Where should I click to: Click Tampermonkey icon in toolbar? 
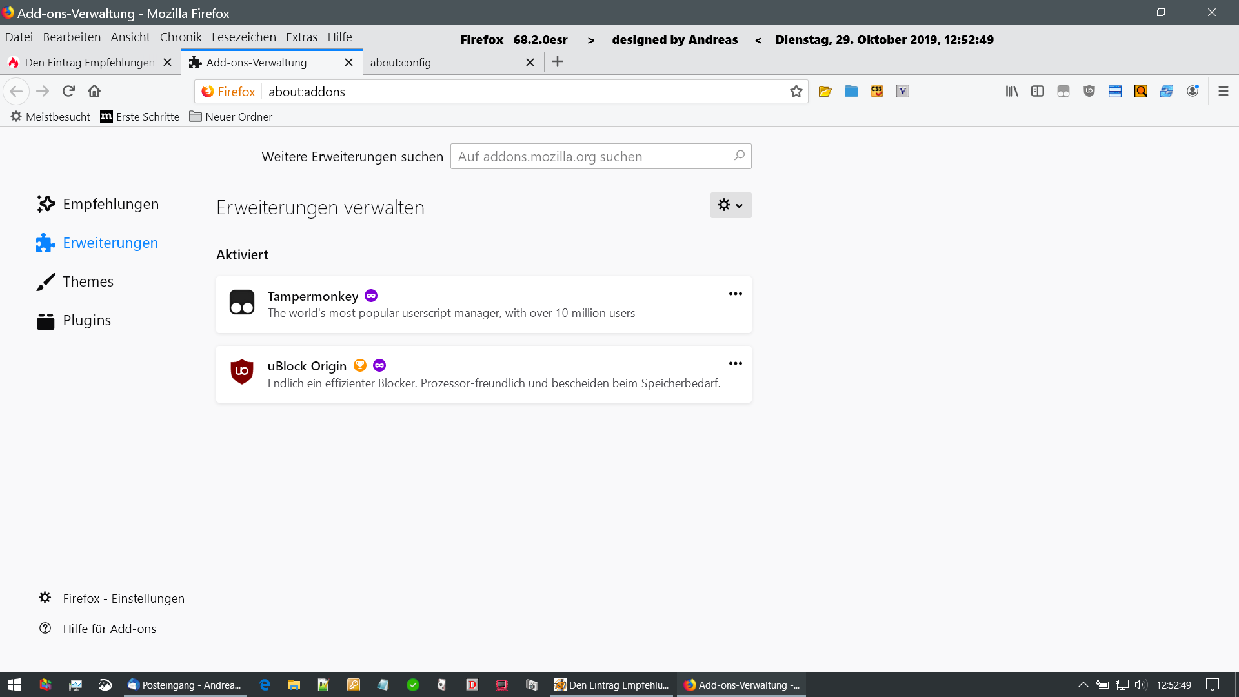click(x=1063, y=92)
